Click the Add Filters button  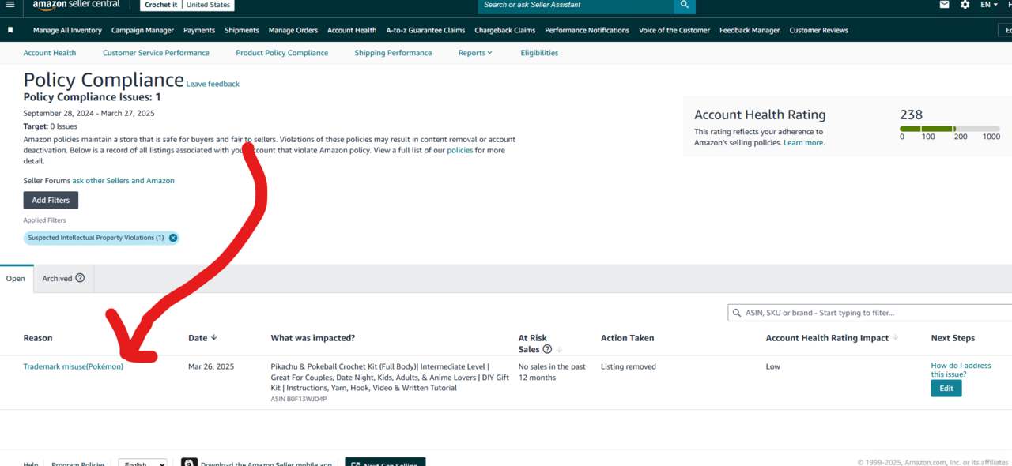coord(51,201)
